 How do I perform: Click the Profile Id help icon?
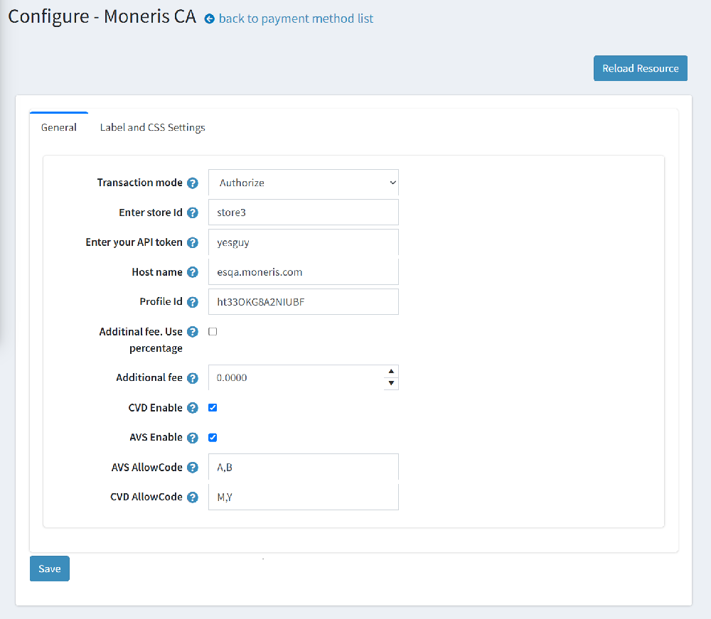pos(193,301)
